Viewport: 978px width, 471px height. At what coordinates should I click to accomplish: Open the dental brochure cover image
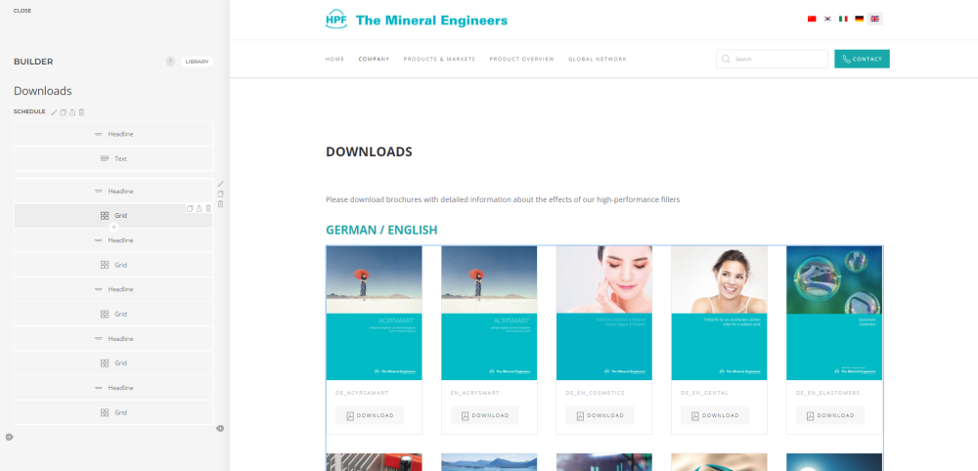(x=719, y=313)
